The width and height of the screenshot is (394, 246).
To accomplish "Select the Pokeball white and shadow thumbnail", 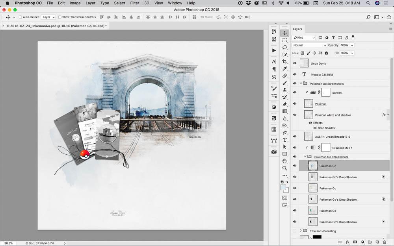I will (x=309, y=115).
